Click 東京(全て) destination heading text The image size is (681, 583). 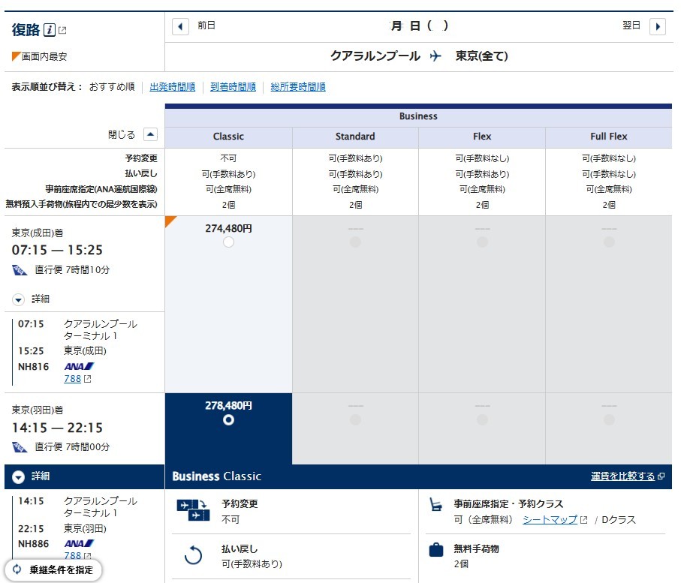(x=481, y=56)
